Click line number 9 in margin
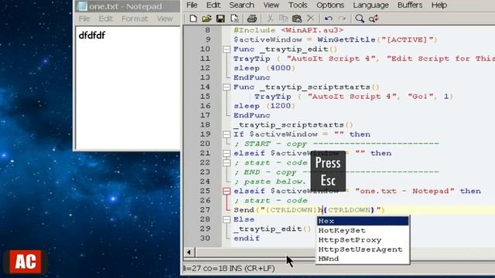This screenshot has height=278, width=495. [208, 39]
